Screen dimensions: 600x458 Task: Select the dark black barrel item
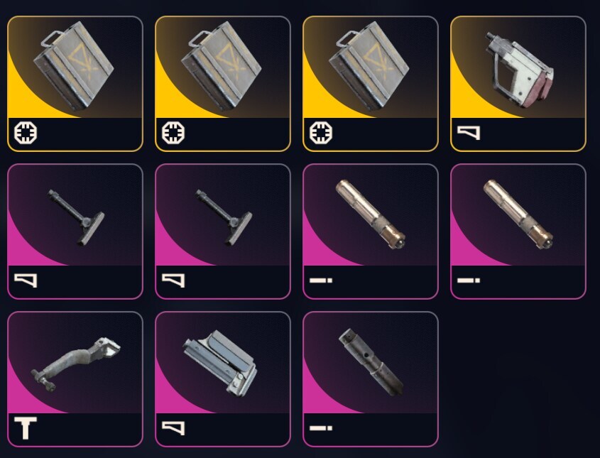pyautogui.click(x=371, y=378)
